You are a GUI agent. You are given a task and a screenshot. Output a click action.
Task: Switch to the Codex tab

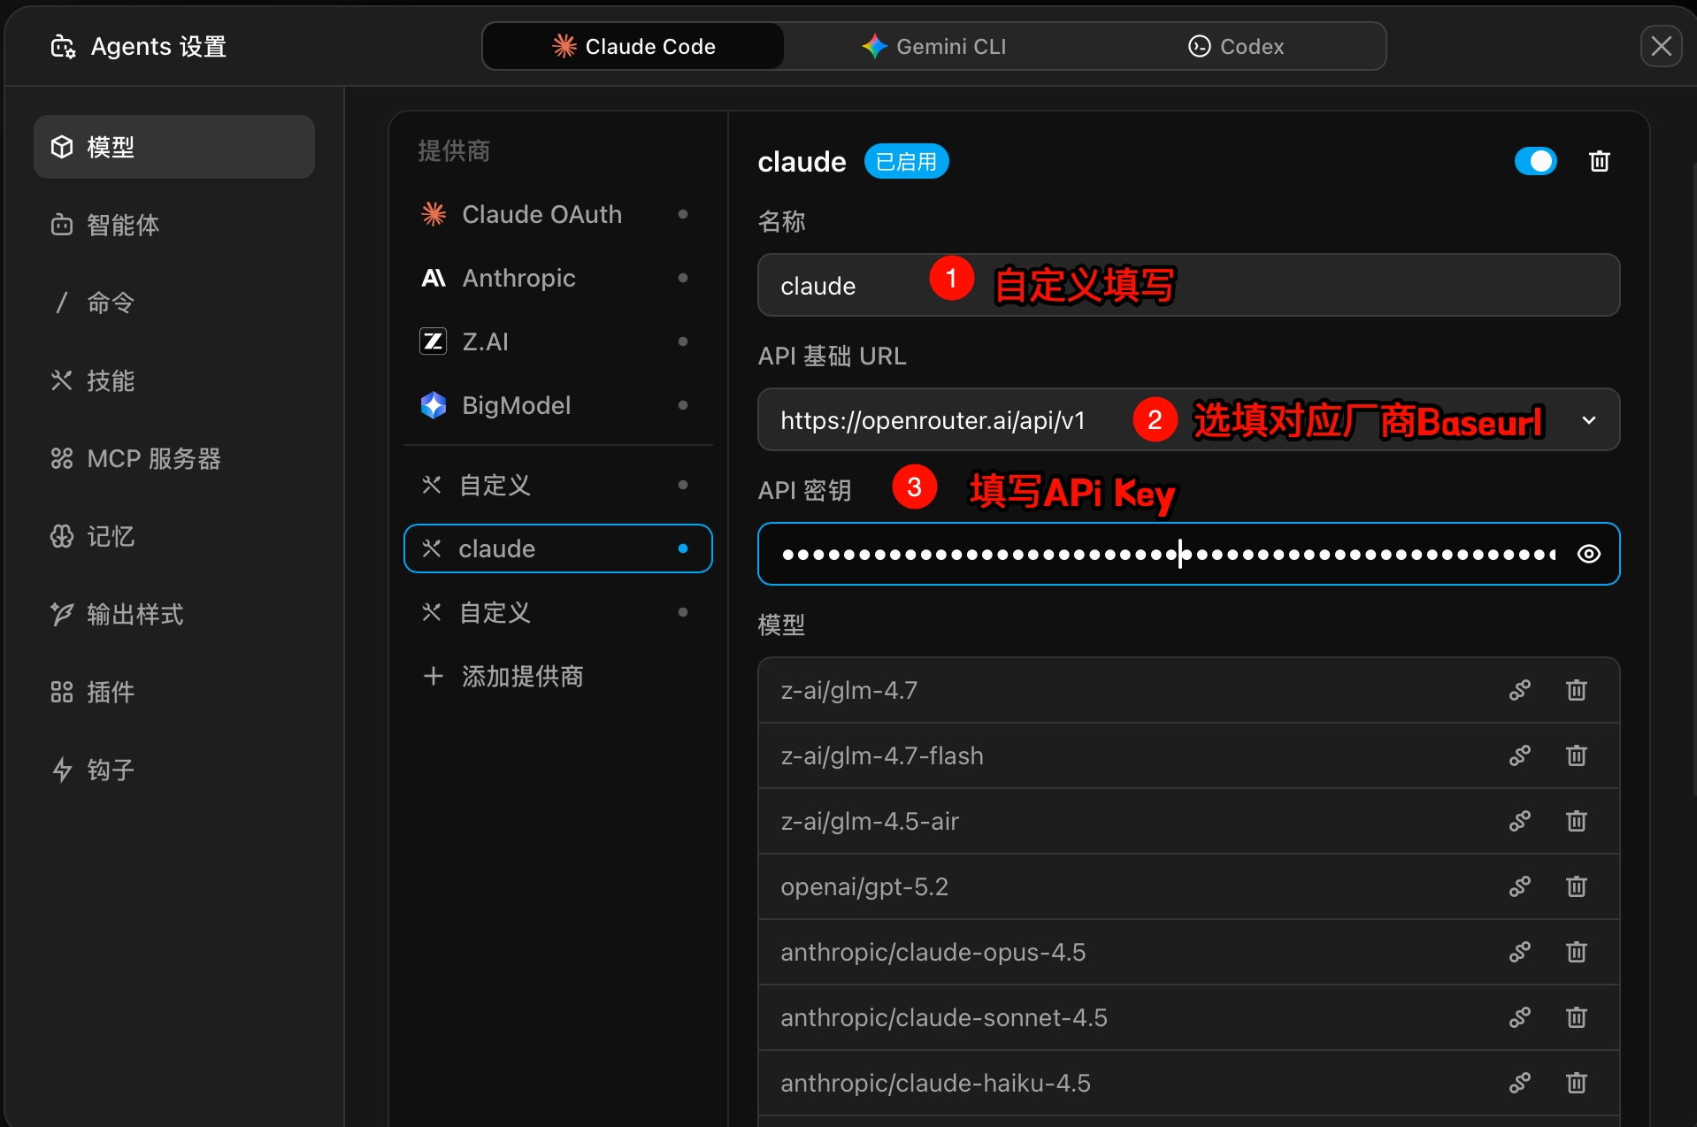click(1235, 46)
